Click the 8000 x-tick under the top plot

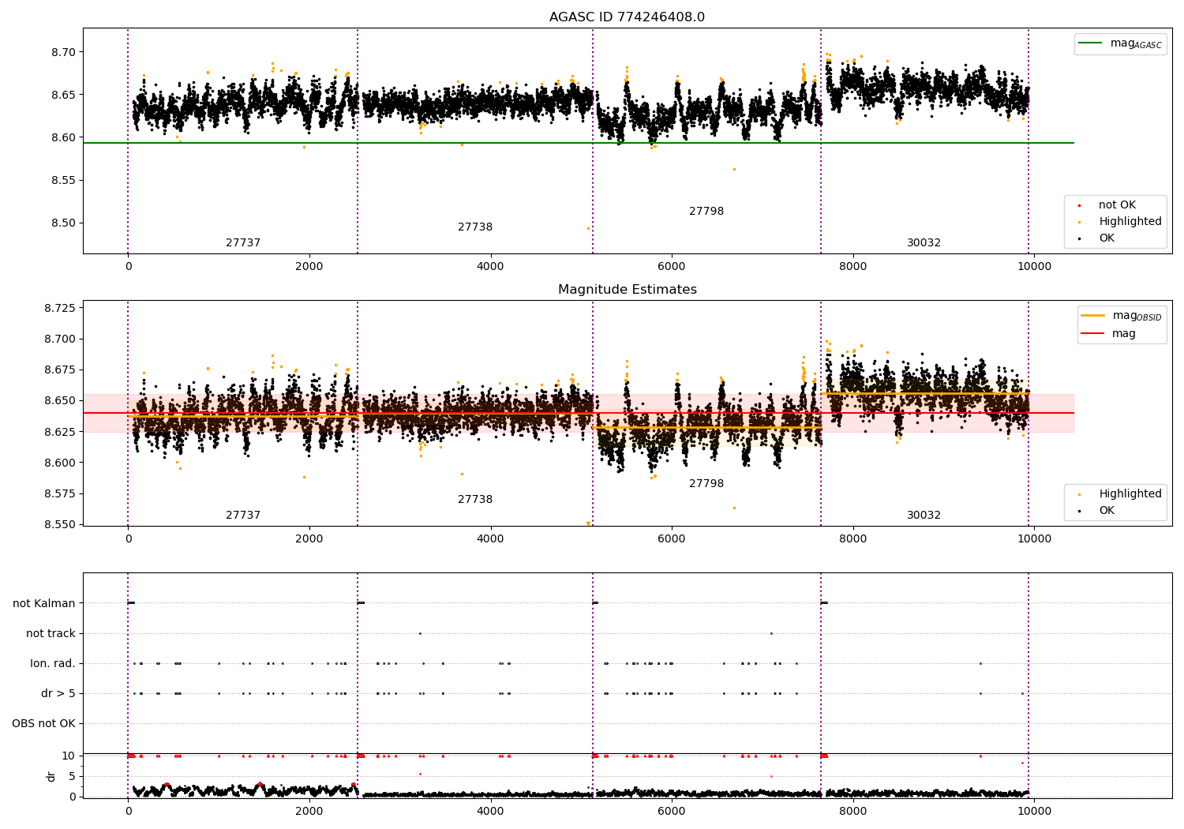tap(852, 266)
